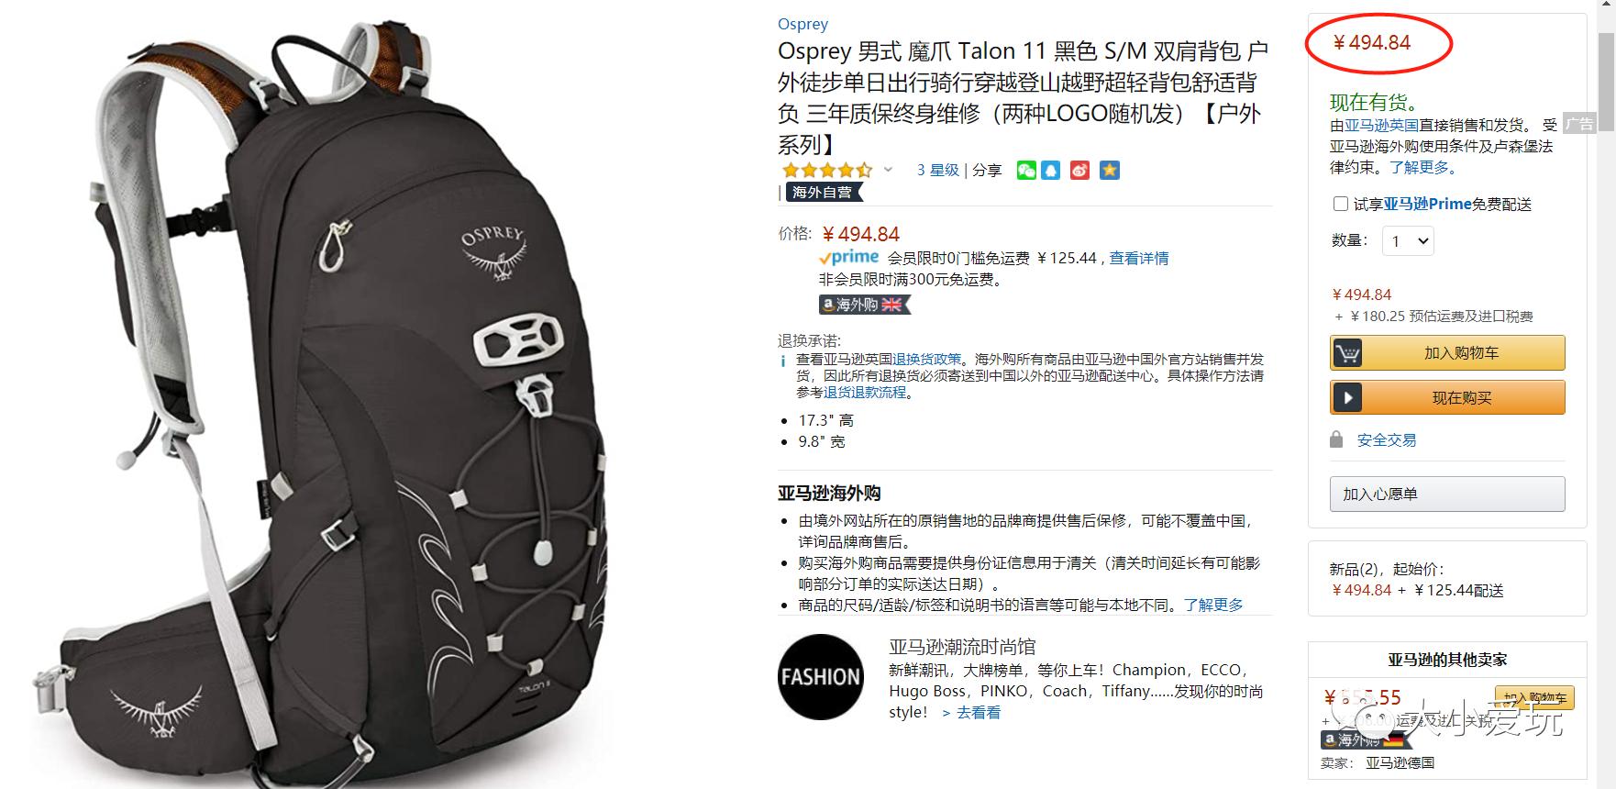The height and width of the screenshot is (789, 1616).
Task: Click the padlock secure transaction icon
Action: (1336, 439)
